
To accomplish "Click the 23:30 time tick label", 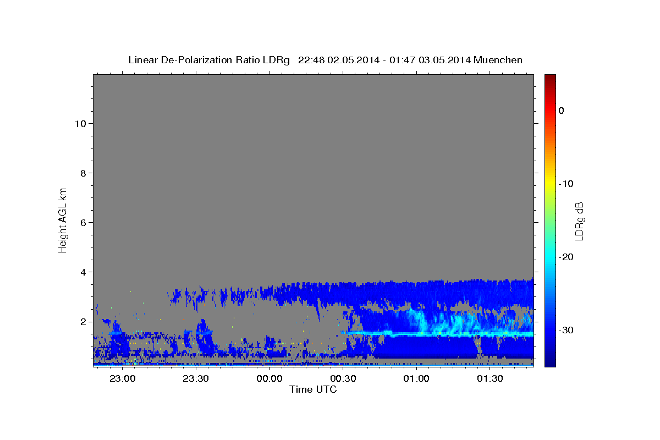I will click(196, 378).
